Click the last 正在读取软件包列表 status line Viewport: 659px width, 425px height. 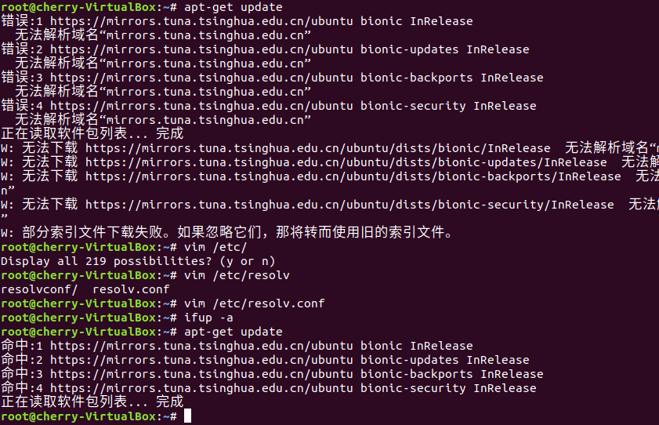click(x=92, y=402)
